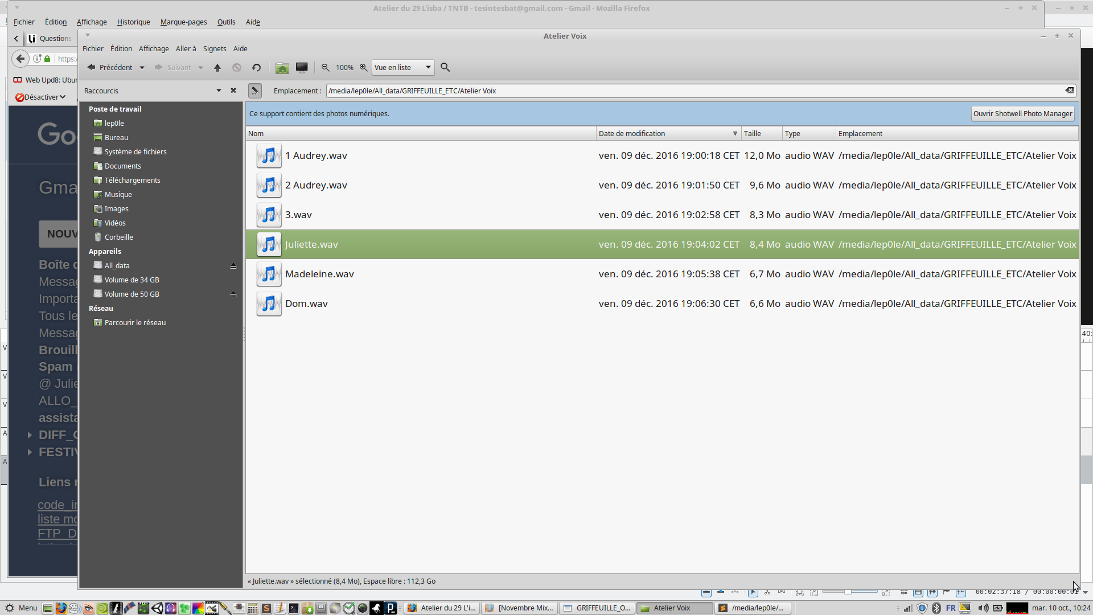The width and height of the screenshot is (1093, 615).
Task: Click Ouvrir Shotwell Photo Manager button
Action: [x=1022, y=114]
